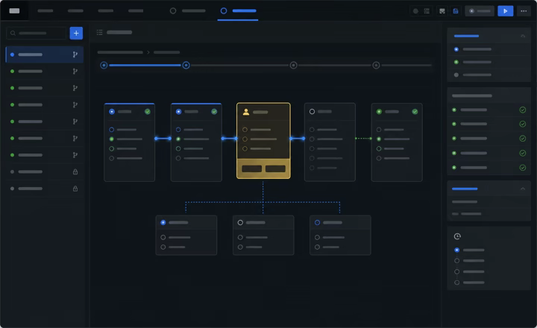
Task: Click the lowest lock icon in the sidebar list
Action: 75,189
